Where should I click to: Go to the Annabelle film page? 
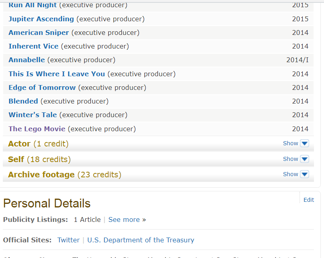pyautogui.click(x=26, y=60)
